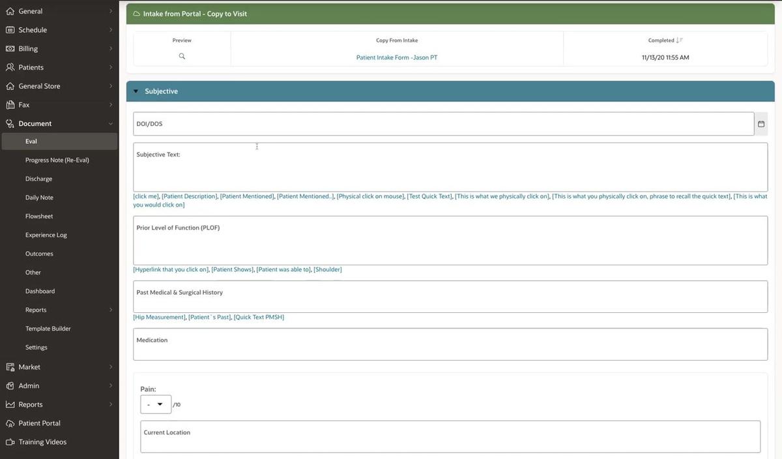The height and width of the screenshot is (459, 782).
Task: Collapse the Subjective section
Action: click(136, 91)
